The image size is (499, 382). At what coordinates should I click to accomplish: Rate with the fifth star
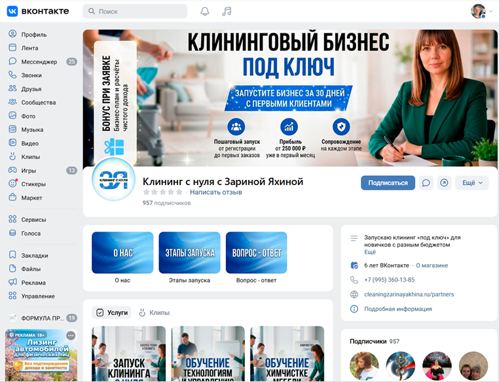[x=179, y=192]
